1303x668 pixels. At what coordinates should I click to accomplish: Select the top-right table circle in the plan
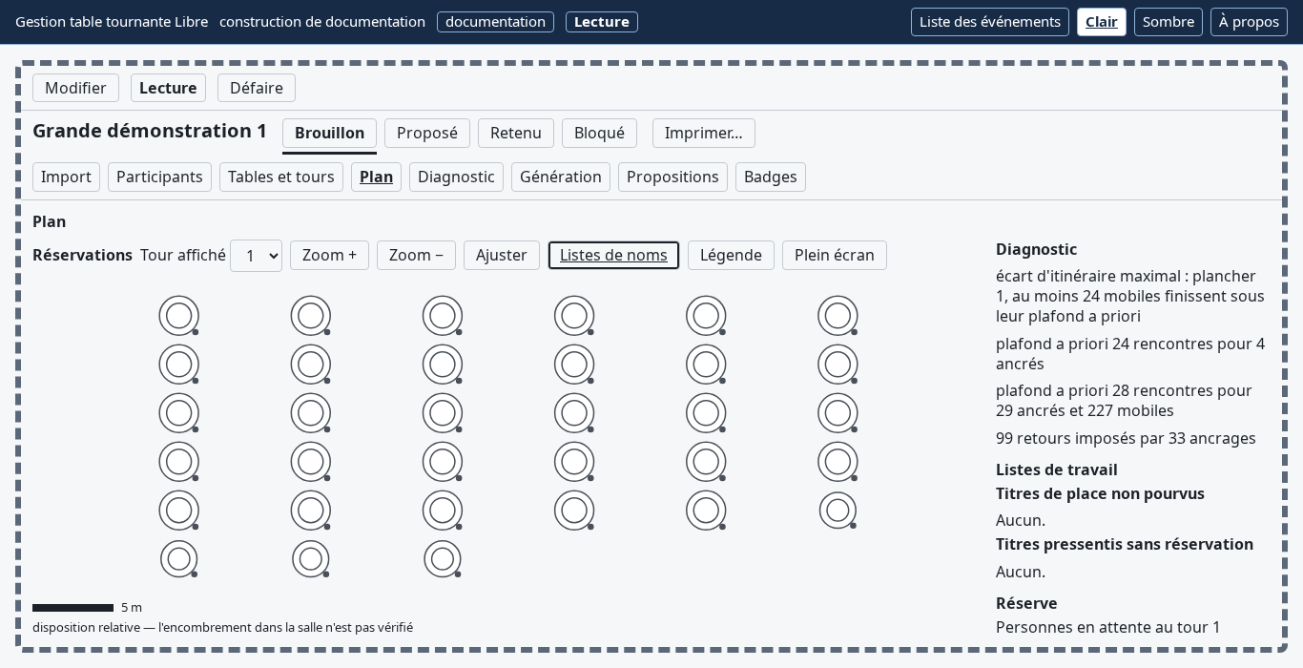click(838, 316)
